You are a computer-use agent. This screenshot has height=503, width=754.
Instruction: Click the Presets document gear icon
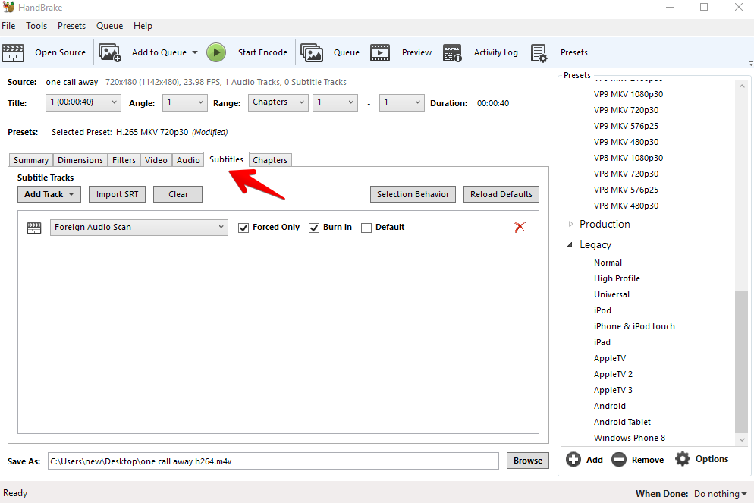click(539, 52)
